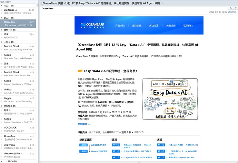Screen dimensions: 238x163
Task: Open the 4月27日 Agentic RAG course link
Action: (181, 157)
